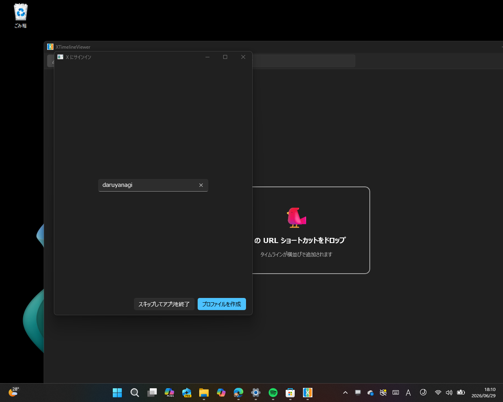The height and width of the screenshot is (402, 503).
Task: Open Wi-Fi network settings in tray
Action: [438, 393]
